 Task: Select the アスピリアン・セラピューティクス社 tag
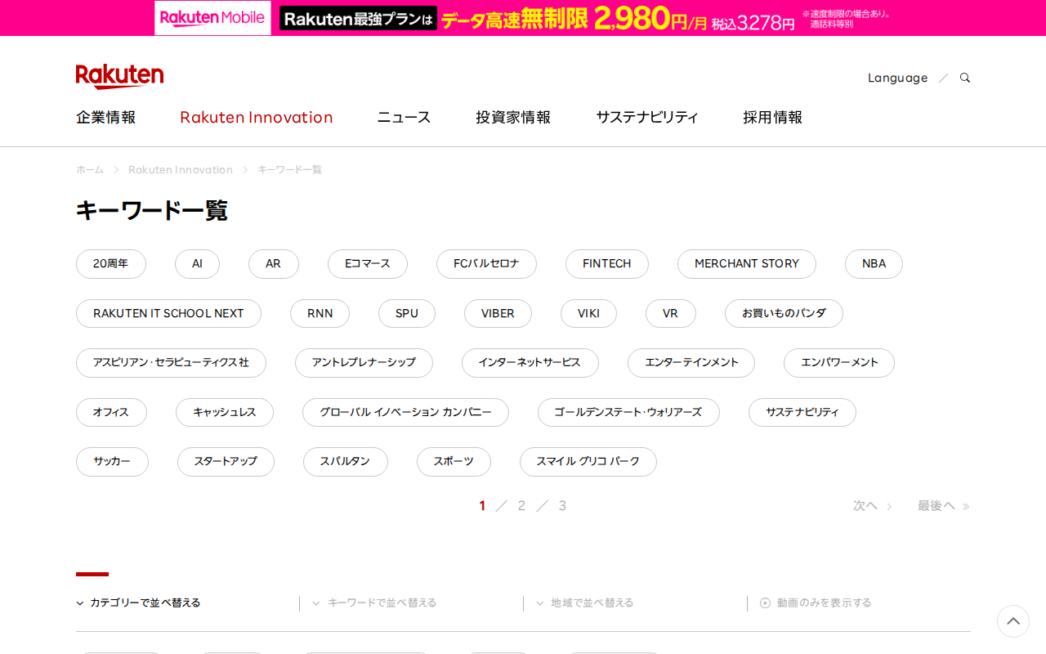pyautogui.click(x=171, y=363)
